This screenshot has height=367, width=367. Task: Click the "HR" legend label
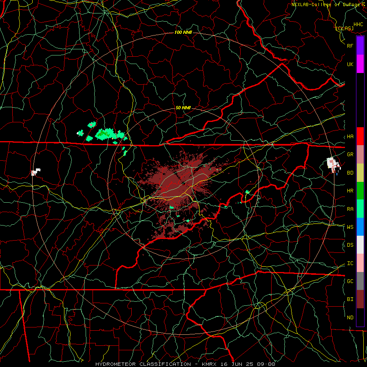tap(350, 191)
